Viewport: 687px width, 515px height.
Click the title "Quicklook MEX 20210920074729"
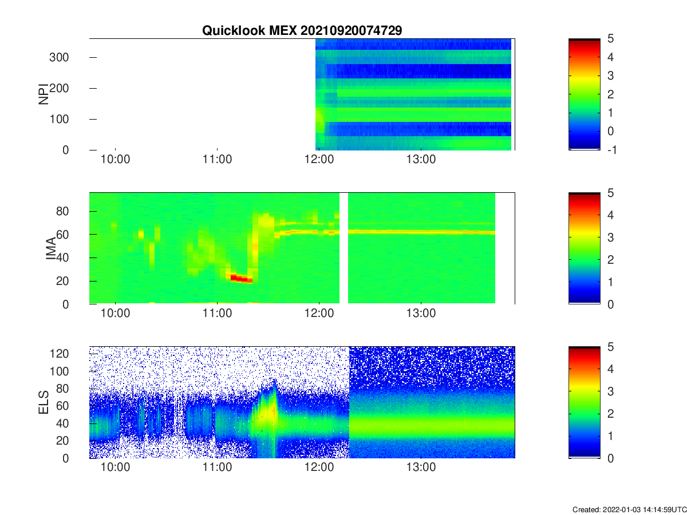coord(302,31)
